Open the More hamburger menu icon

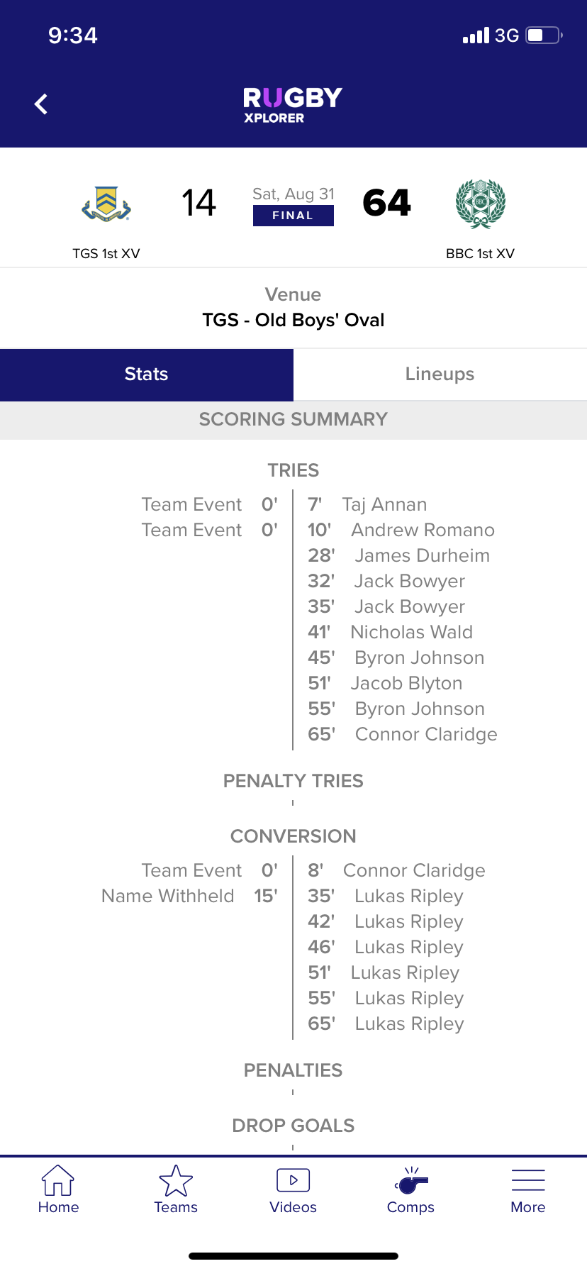coord(528,1181)
